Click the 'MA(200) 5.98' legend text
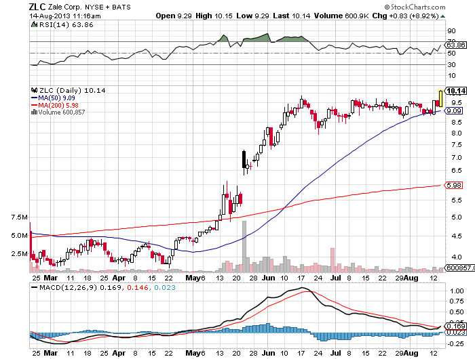475x359 pixels. pos(58,105)
